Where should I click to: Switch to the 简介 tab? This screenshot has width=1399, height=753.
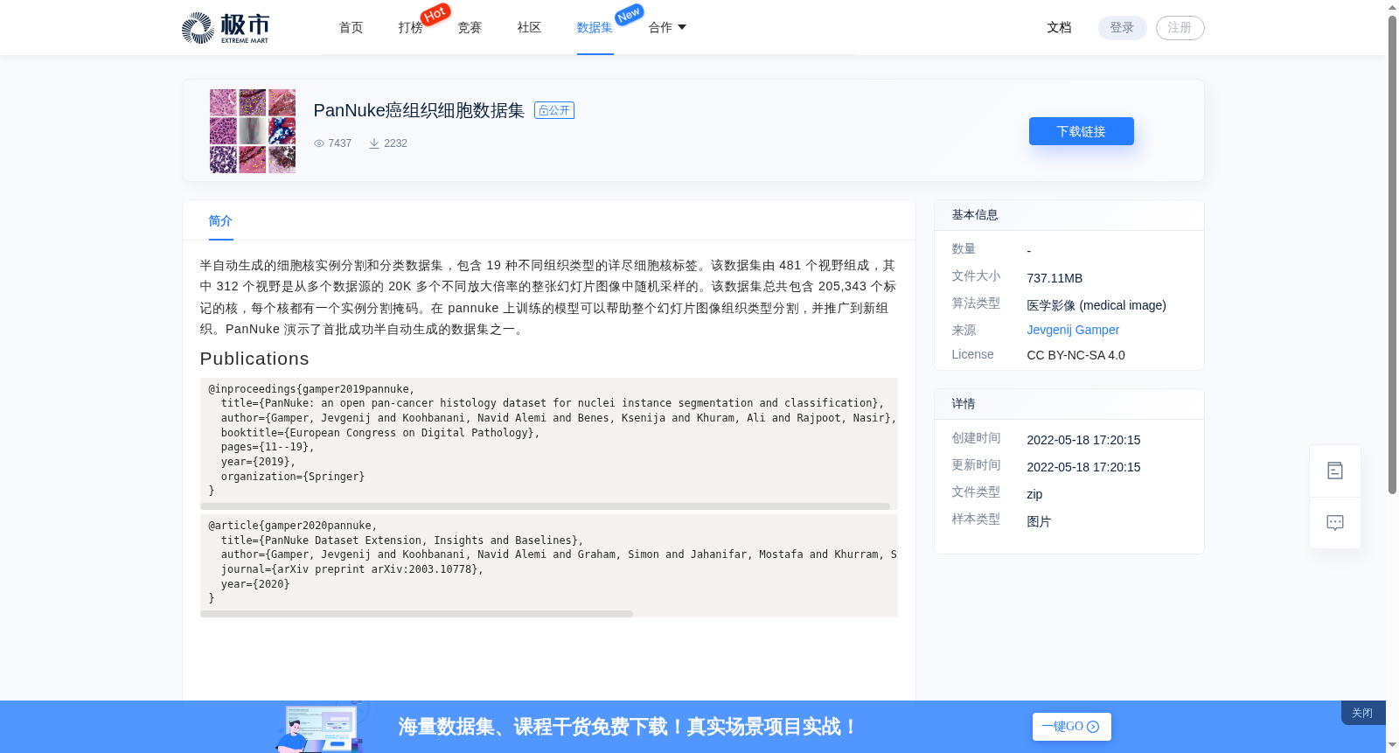point(220,221)
